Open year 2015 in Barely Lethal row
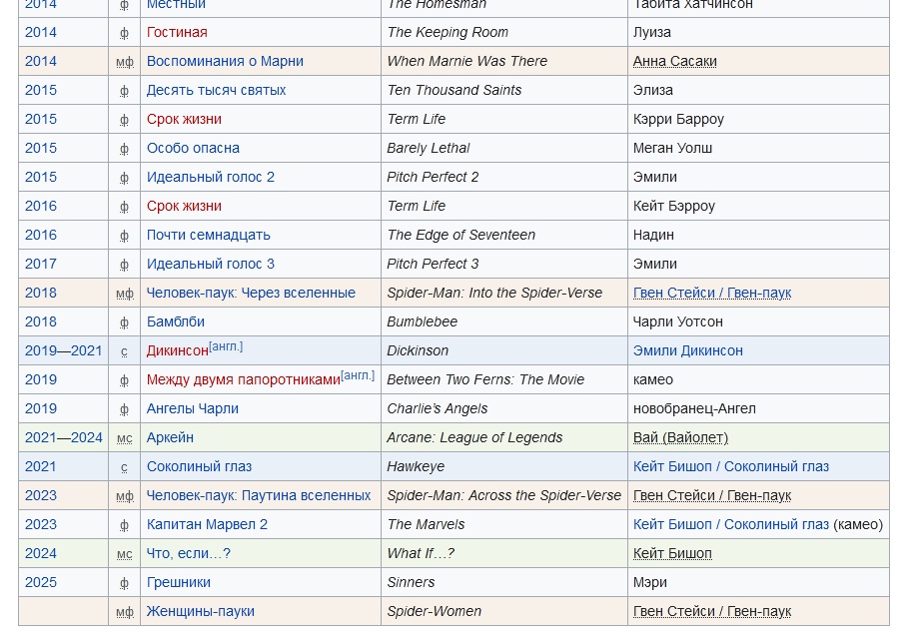The image size is (910, 634). tap(41, 149)
